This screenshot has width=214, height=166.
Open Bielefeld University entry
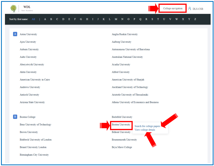[x=122, y=117]
